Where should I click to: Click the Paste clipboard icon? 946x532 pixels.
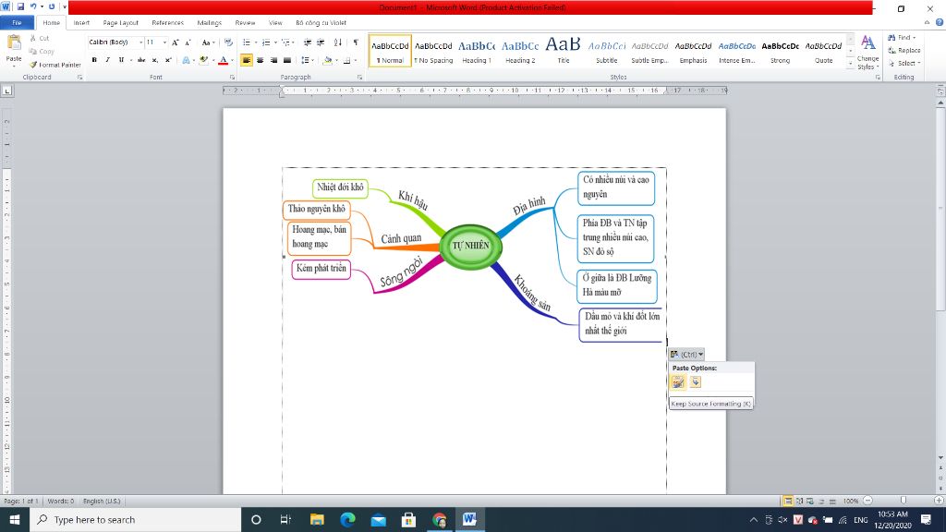coord(14,42)
